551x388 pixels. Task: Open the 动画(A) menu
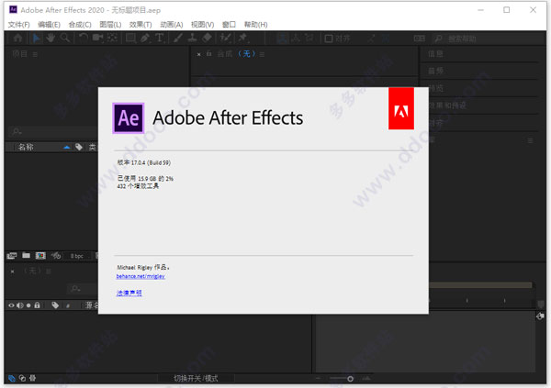[x=172, y=25]
